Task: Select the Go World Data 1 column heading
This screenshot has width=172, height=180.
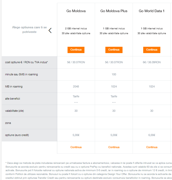Action: coord(152,11)
